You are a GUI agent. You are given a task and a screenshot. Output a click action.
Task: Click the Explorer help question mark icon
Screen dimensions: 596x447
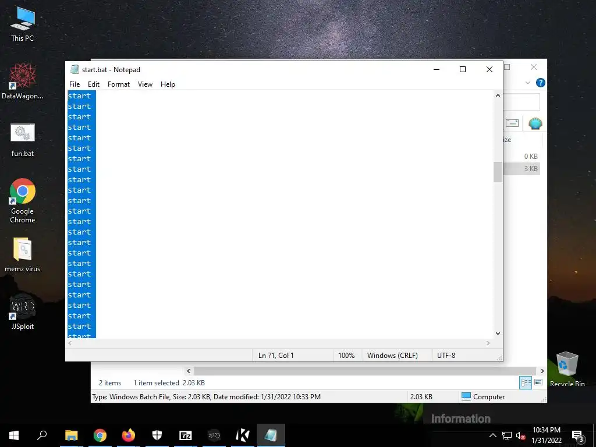point(541,83)
